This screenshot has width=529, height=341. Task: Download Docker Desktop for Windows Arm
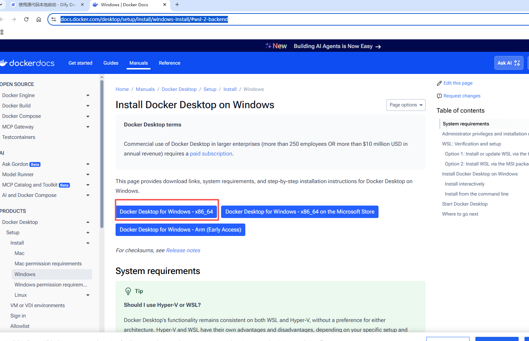[180, 230]
